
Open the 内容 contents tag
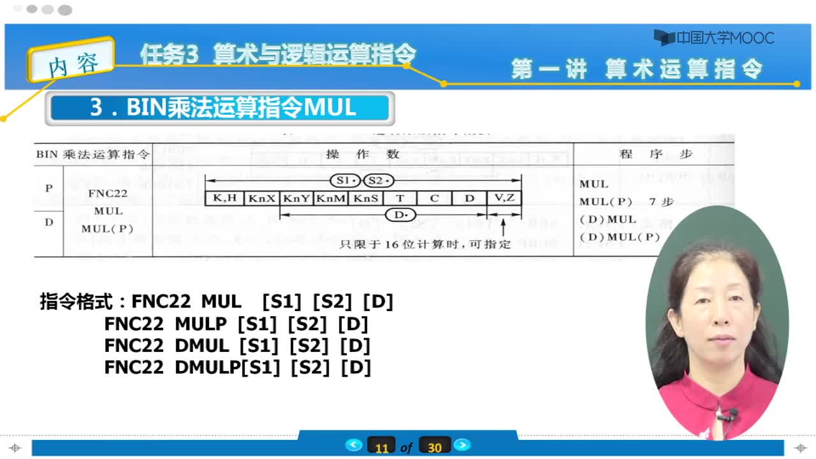coord(72,59)
